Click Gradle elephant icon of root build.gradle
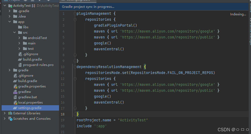The width and height of the screenshot is (251, 134). coord(15,81)
